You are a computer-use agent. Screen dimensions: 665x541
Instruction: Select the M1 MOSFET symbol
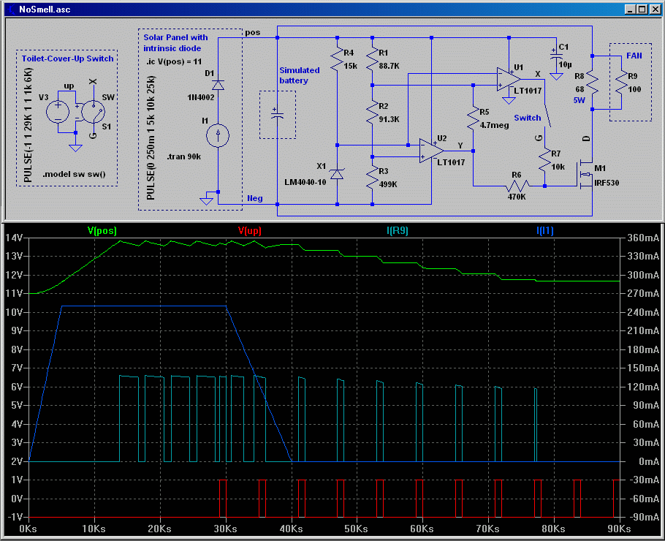click(586, 175)
